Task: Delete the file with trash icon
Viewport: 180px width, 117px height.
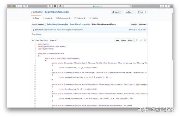Action: coord(145,40)
